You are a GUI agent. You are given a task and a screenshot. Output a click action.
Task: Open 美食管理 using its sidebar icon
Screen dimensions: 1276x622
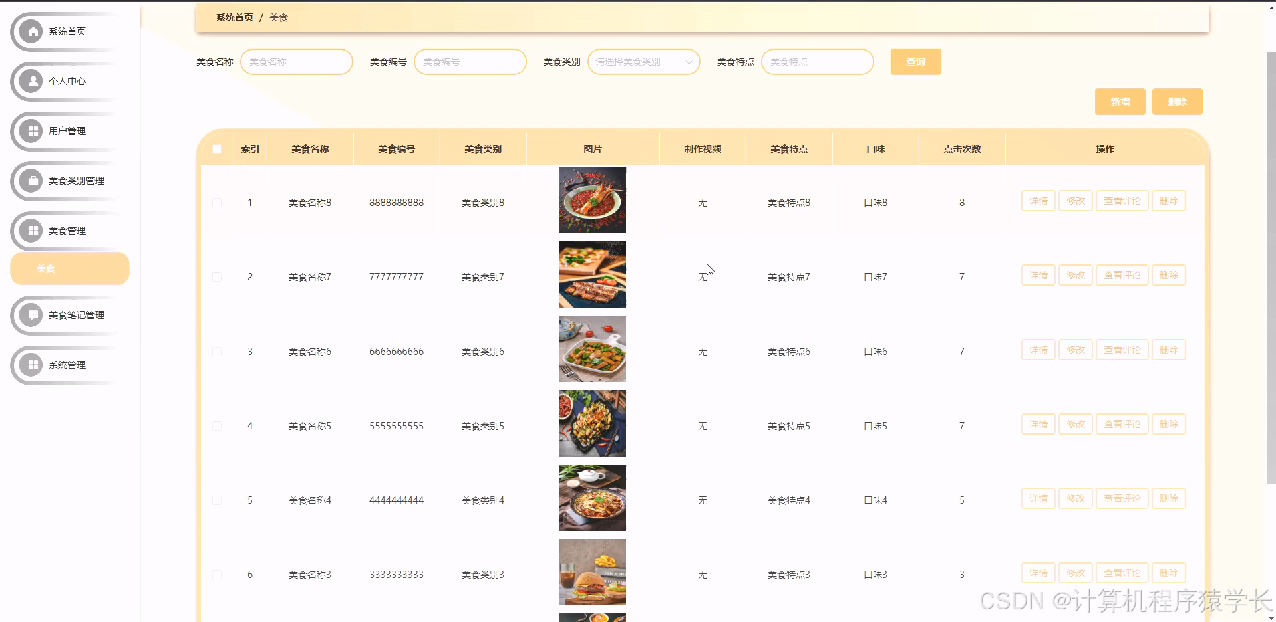(31, 230)
